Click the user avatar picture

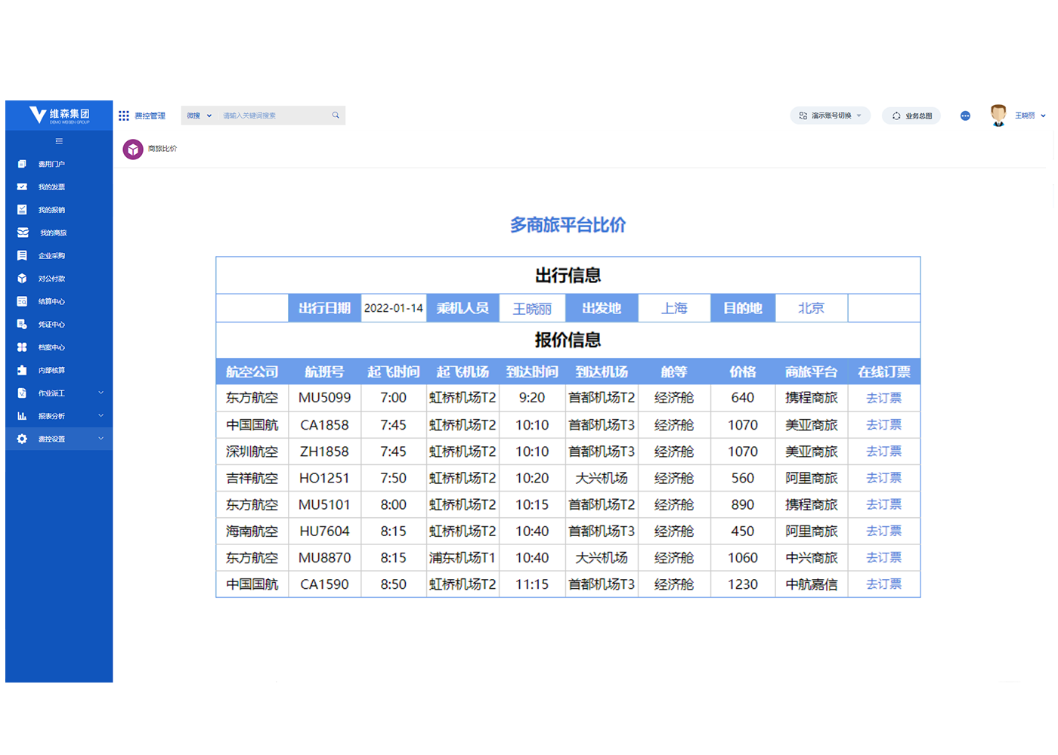pyautogui.click(x=998, y=115)
